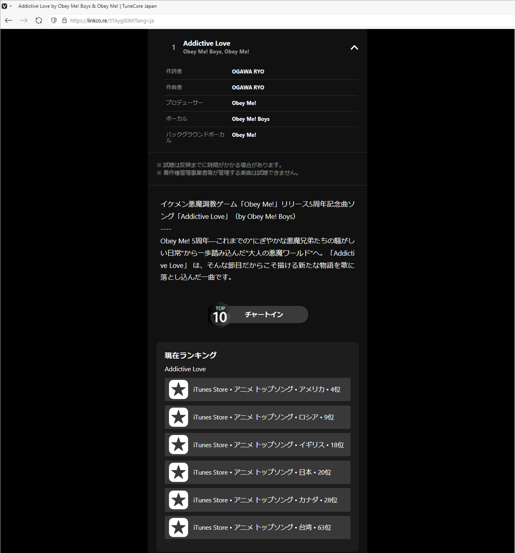Click the チャートイン button

click(x=264, y=314)
